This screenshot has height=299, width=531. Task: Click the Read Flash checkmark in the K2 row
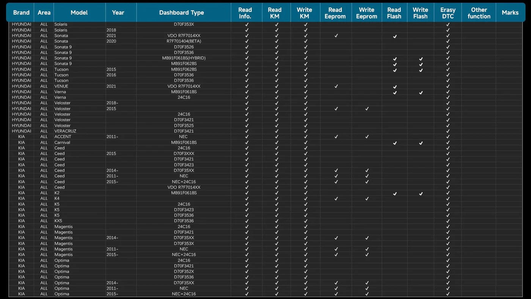(x=395, y=194)
